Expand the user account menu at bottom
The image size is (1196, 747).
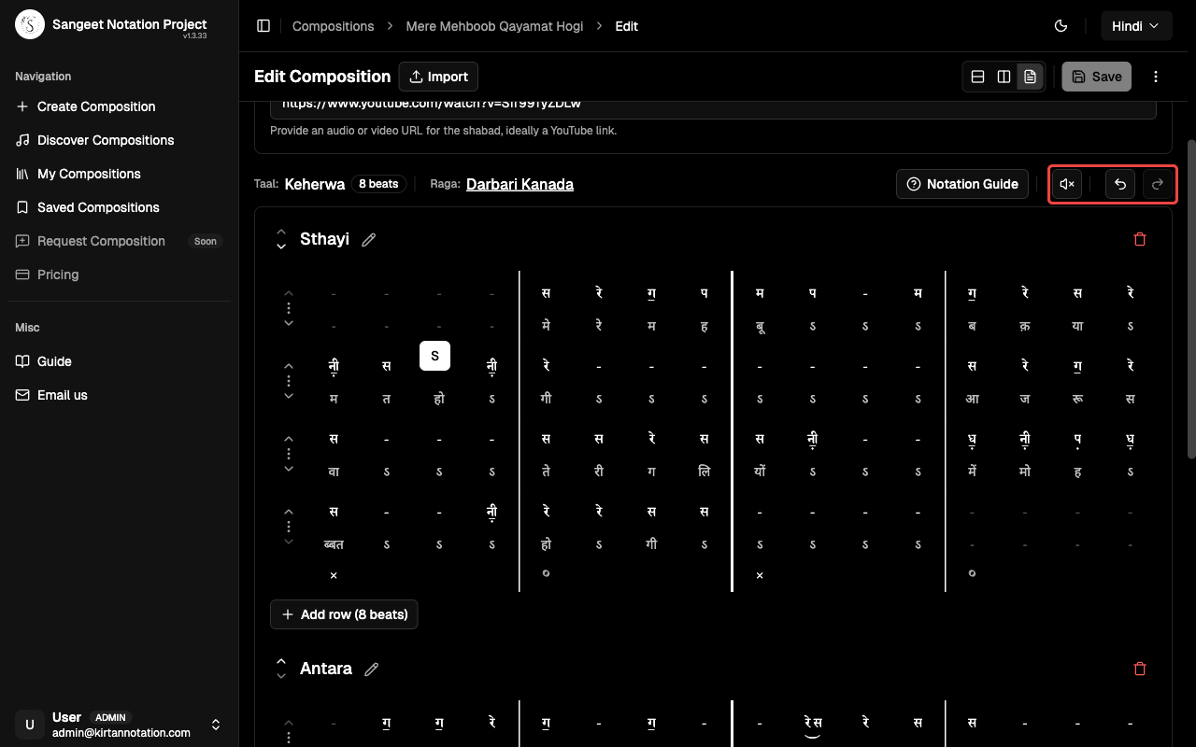[215, 725]
